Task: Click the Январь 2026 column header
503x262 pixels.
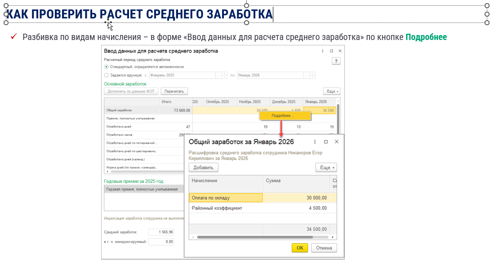Action: (320, 102)
